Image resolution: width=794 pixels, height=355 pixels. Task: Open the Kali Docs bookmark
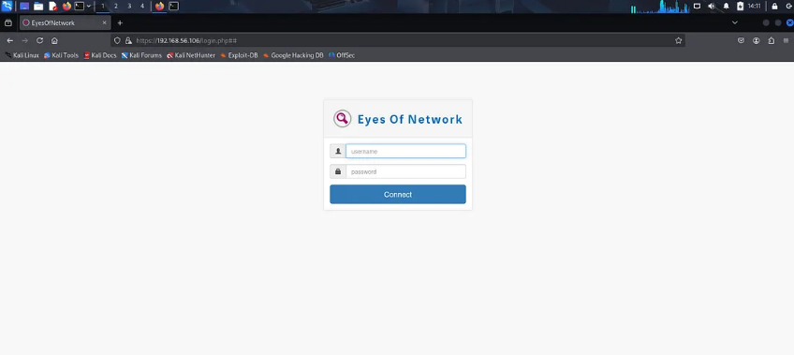pos(100,55)
